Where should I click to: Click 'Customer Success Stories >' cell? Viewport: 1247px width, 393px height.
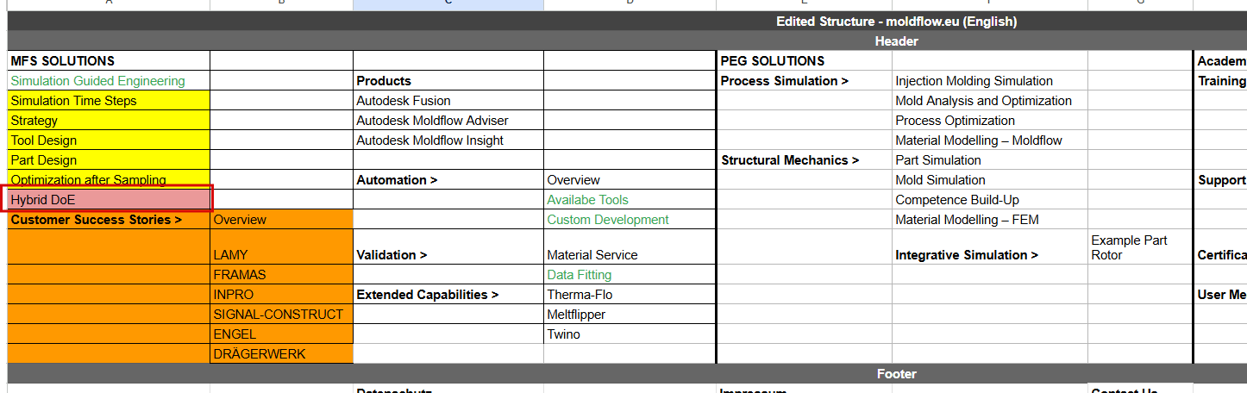click(x=109, y=220)
